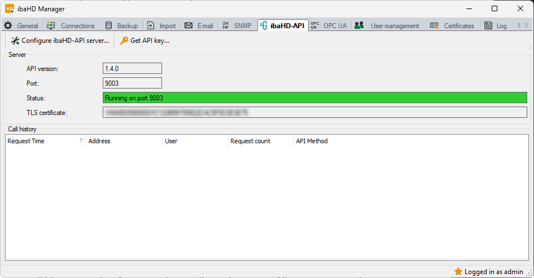Open the SNMP tab
Viewport: 534px width, 278px height.
point(237,25)
